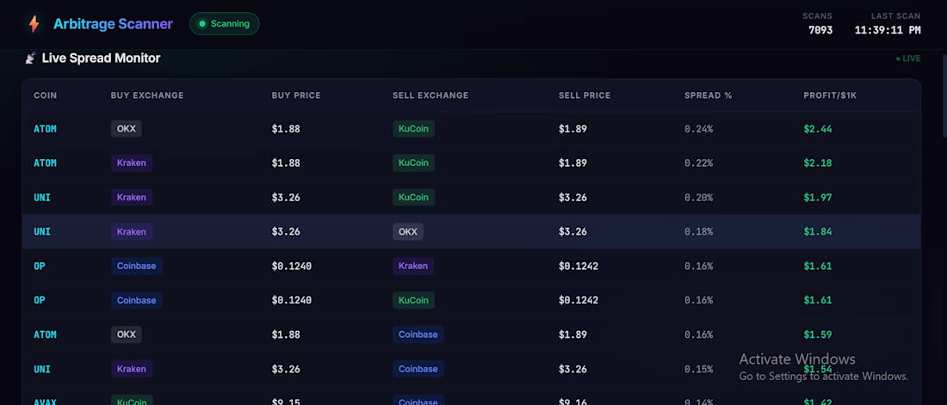Click the 0.15% spread value
The height and width of the screenshot is (405, 947).
tap(699, 369)
